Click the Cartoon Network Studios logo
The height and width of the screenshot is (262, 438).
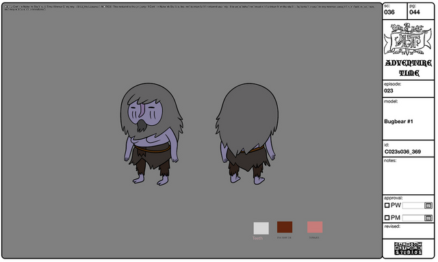408,248
